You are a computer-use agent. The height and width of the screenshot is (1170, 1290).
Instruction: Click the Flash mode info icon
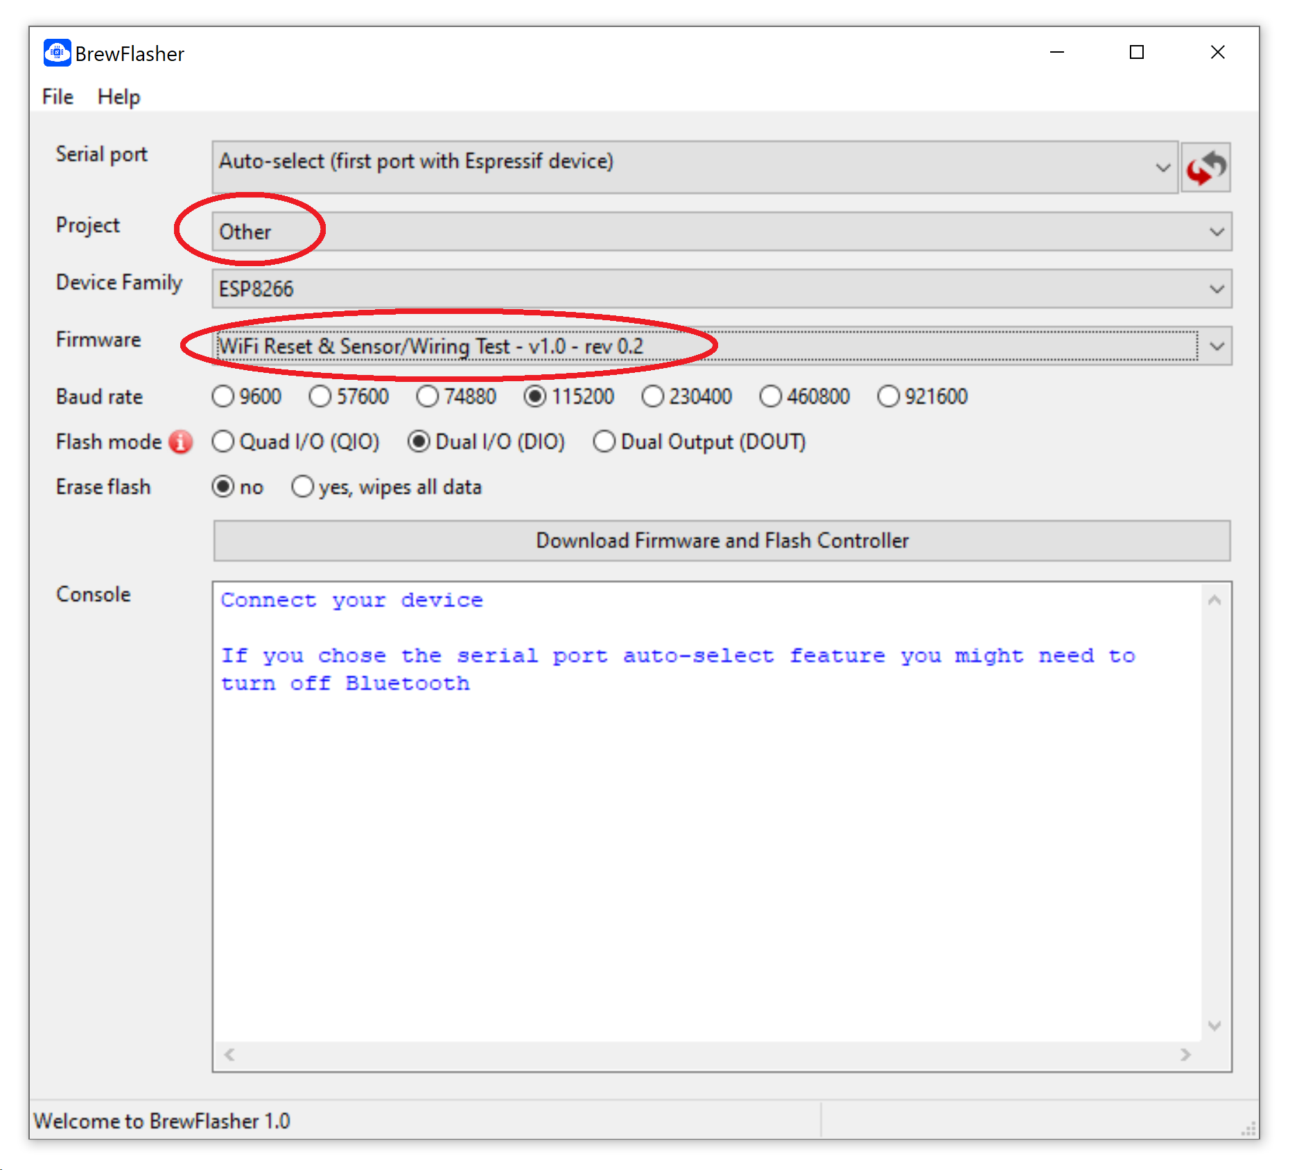coord(181,442)
